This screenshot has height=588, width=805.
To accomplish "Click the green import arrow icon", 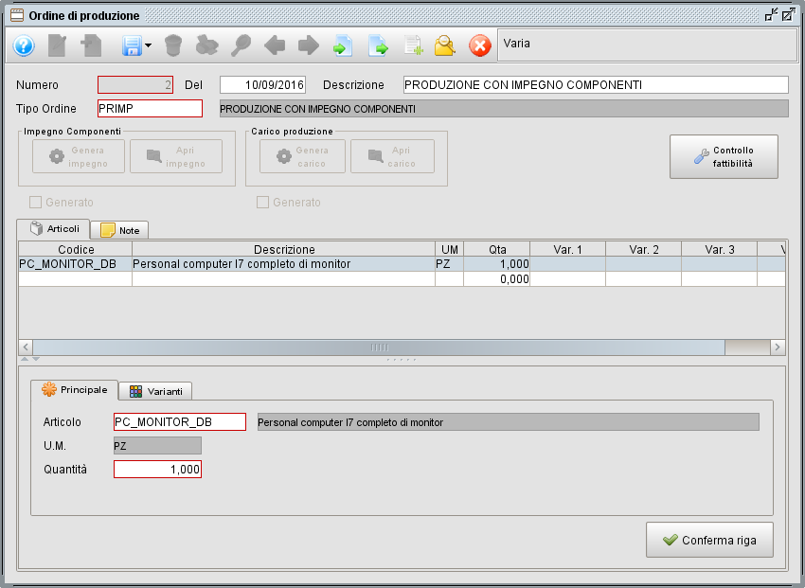I will pos(343,45).
